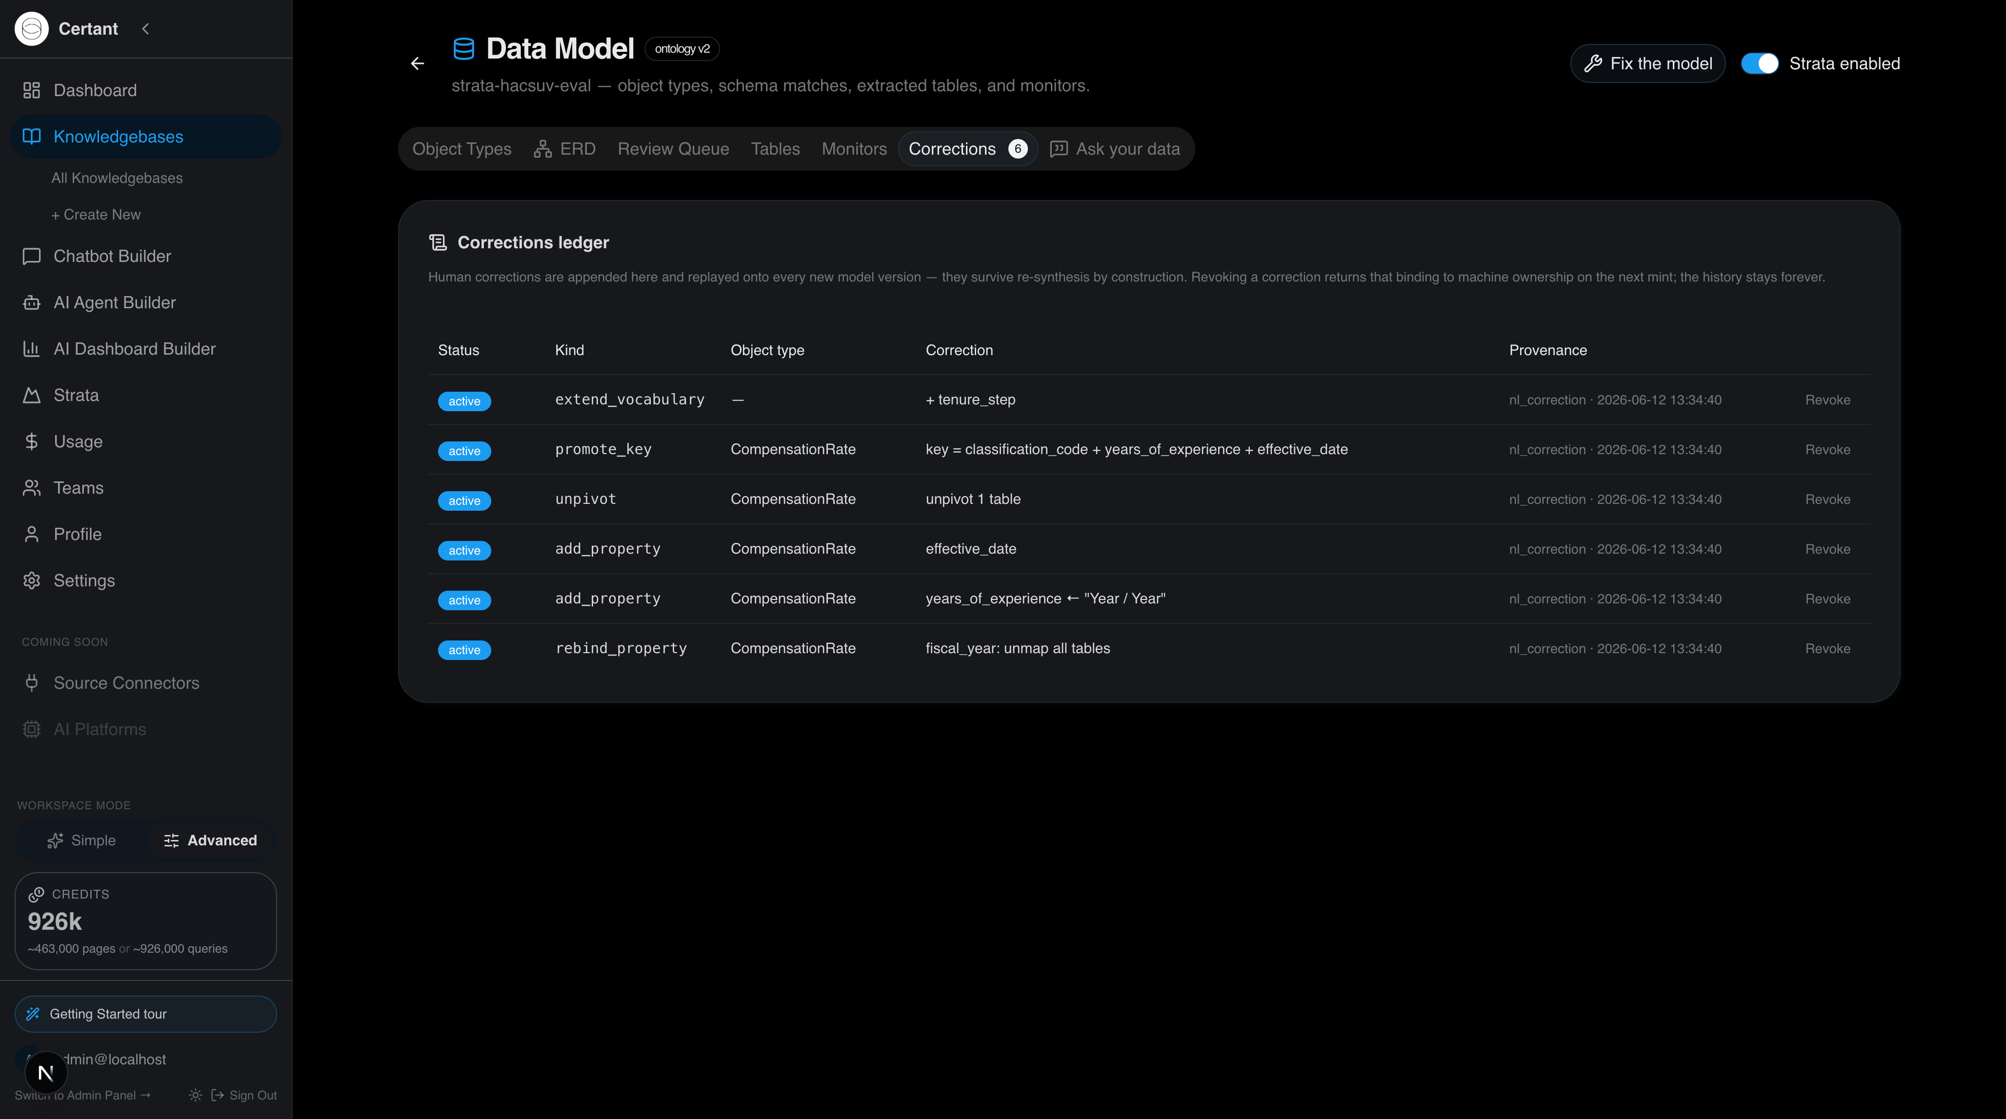Click + Create New knowledgebase

pos(96,215)
